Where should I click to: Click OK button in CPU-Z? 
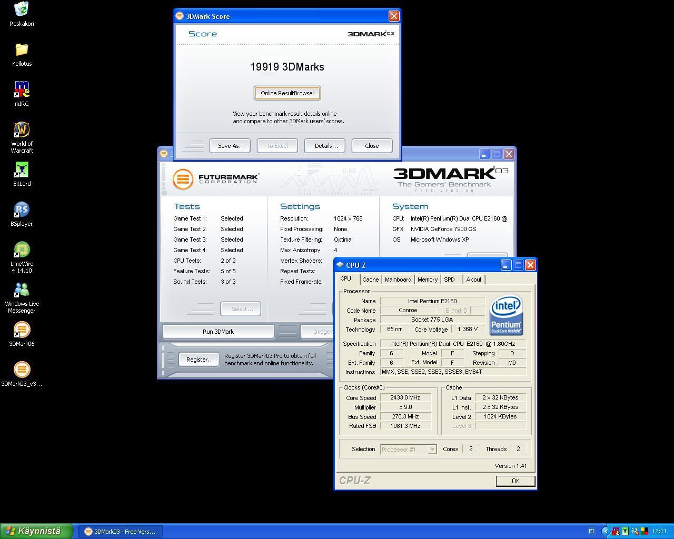point(516,481)
